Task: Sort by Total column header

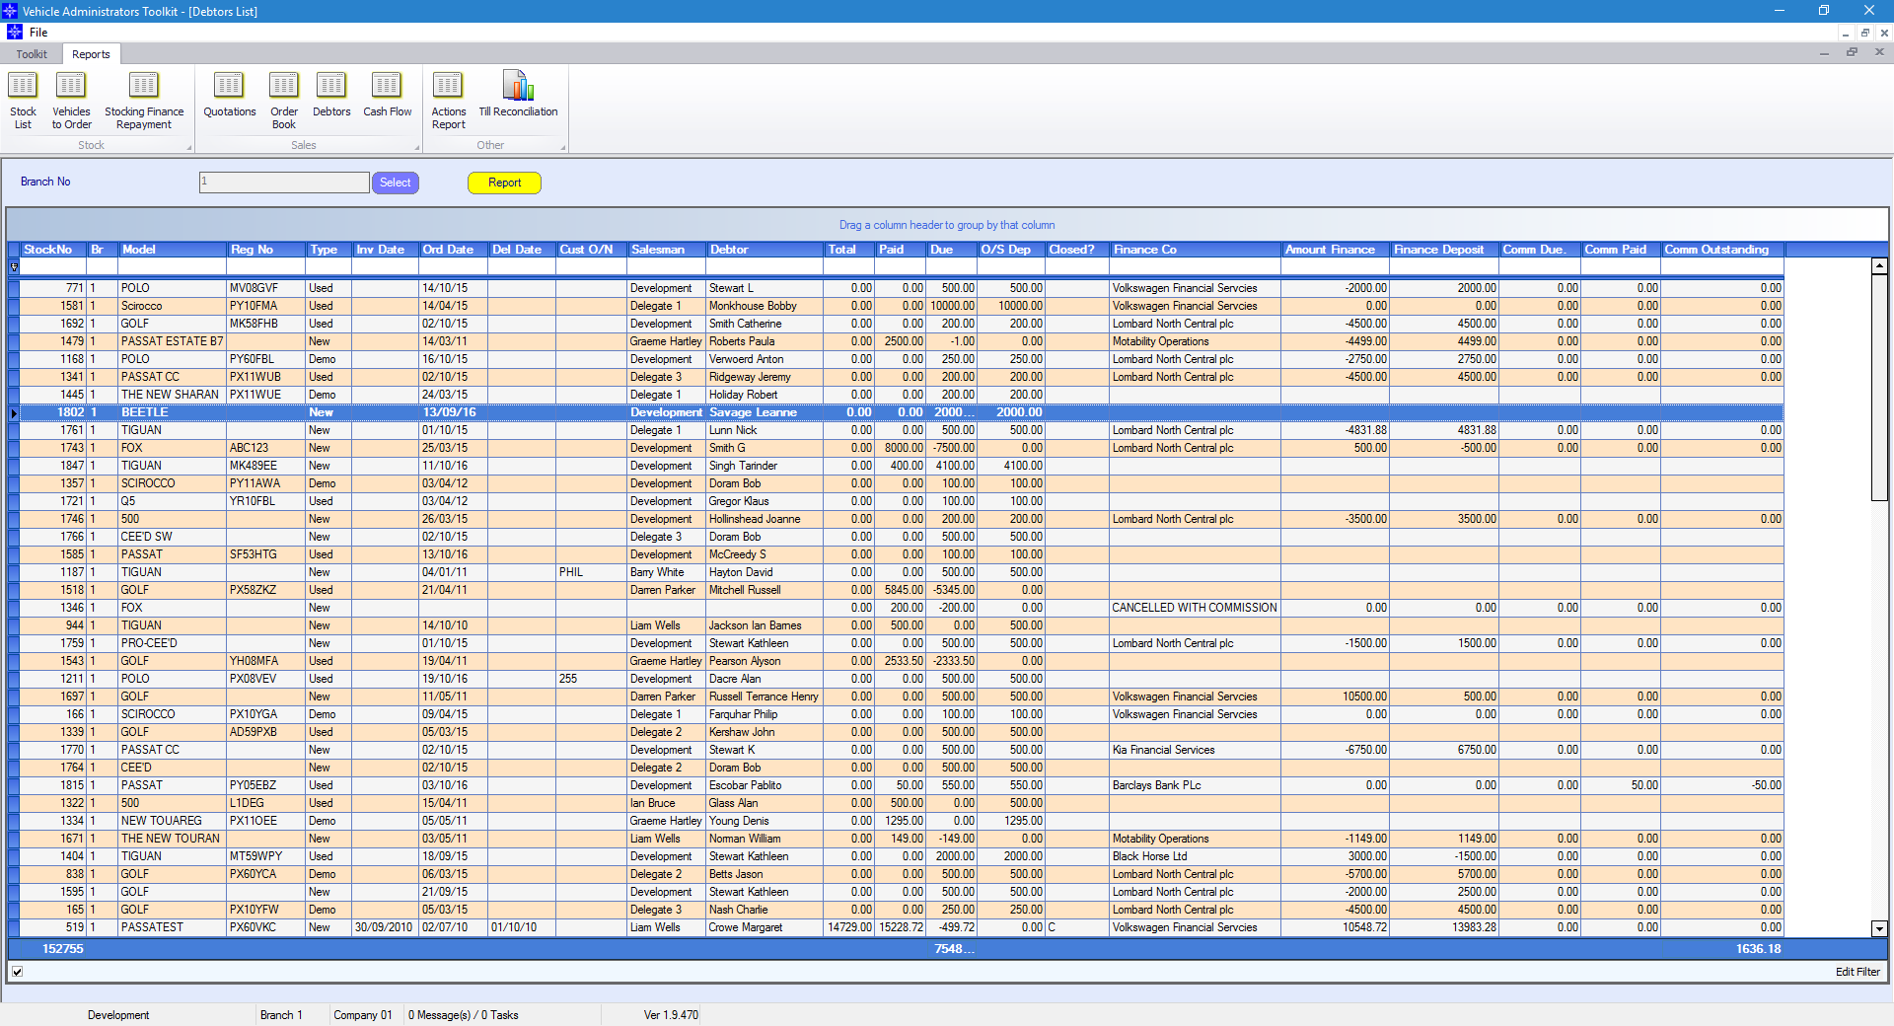Action: (x=849, y=250)
